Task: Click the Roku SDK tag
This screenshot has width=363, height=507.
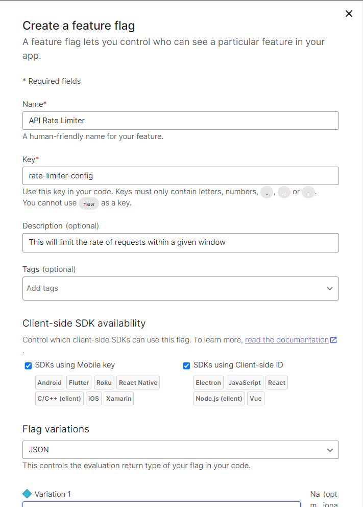Action: pyautogui.click(x=104, y=382)
